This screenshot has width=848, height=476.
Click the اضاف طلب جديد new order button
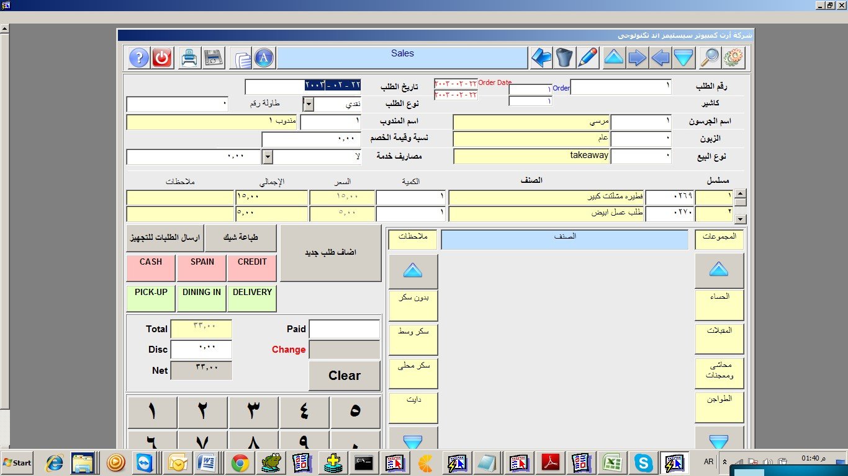(330, 253)
